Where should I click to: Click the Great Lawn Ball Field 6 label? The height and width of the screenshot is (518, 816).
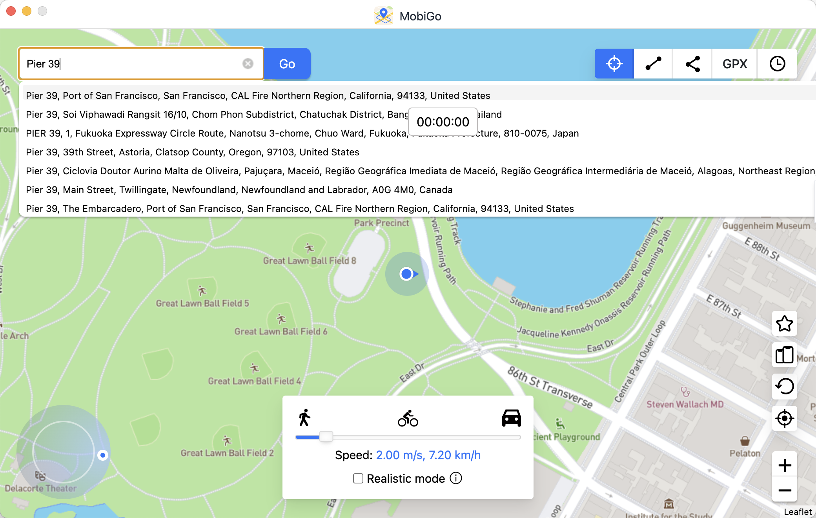[x=281, y=332]
